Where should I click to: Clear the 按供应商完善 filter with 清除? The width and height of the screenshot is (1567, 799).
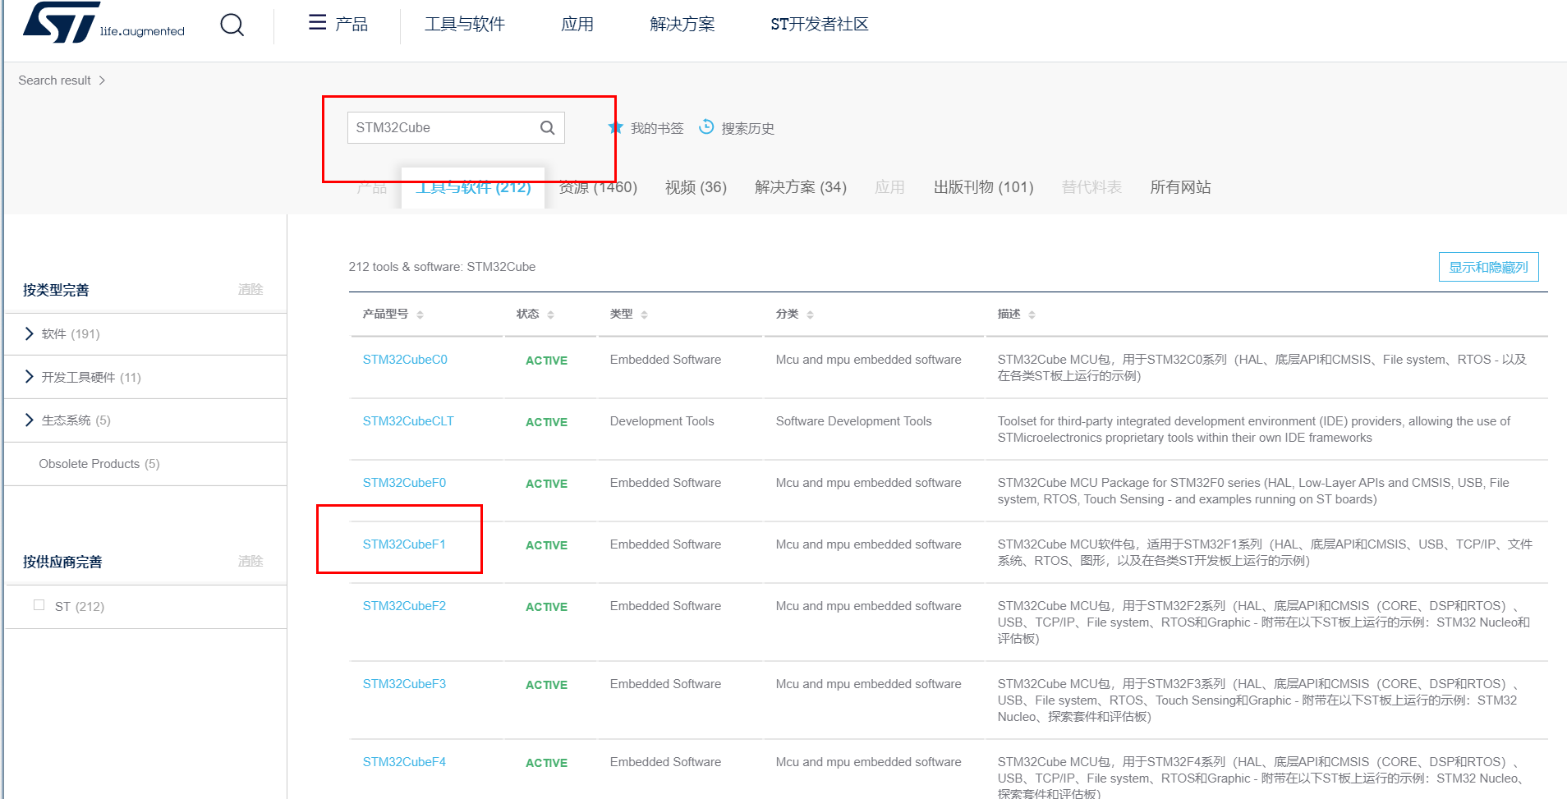250,561
